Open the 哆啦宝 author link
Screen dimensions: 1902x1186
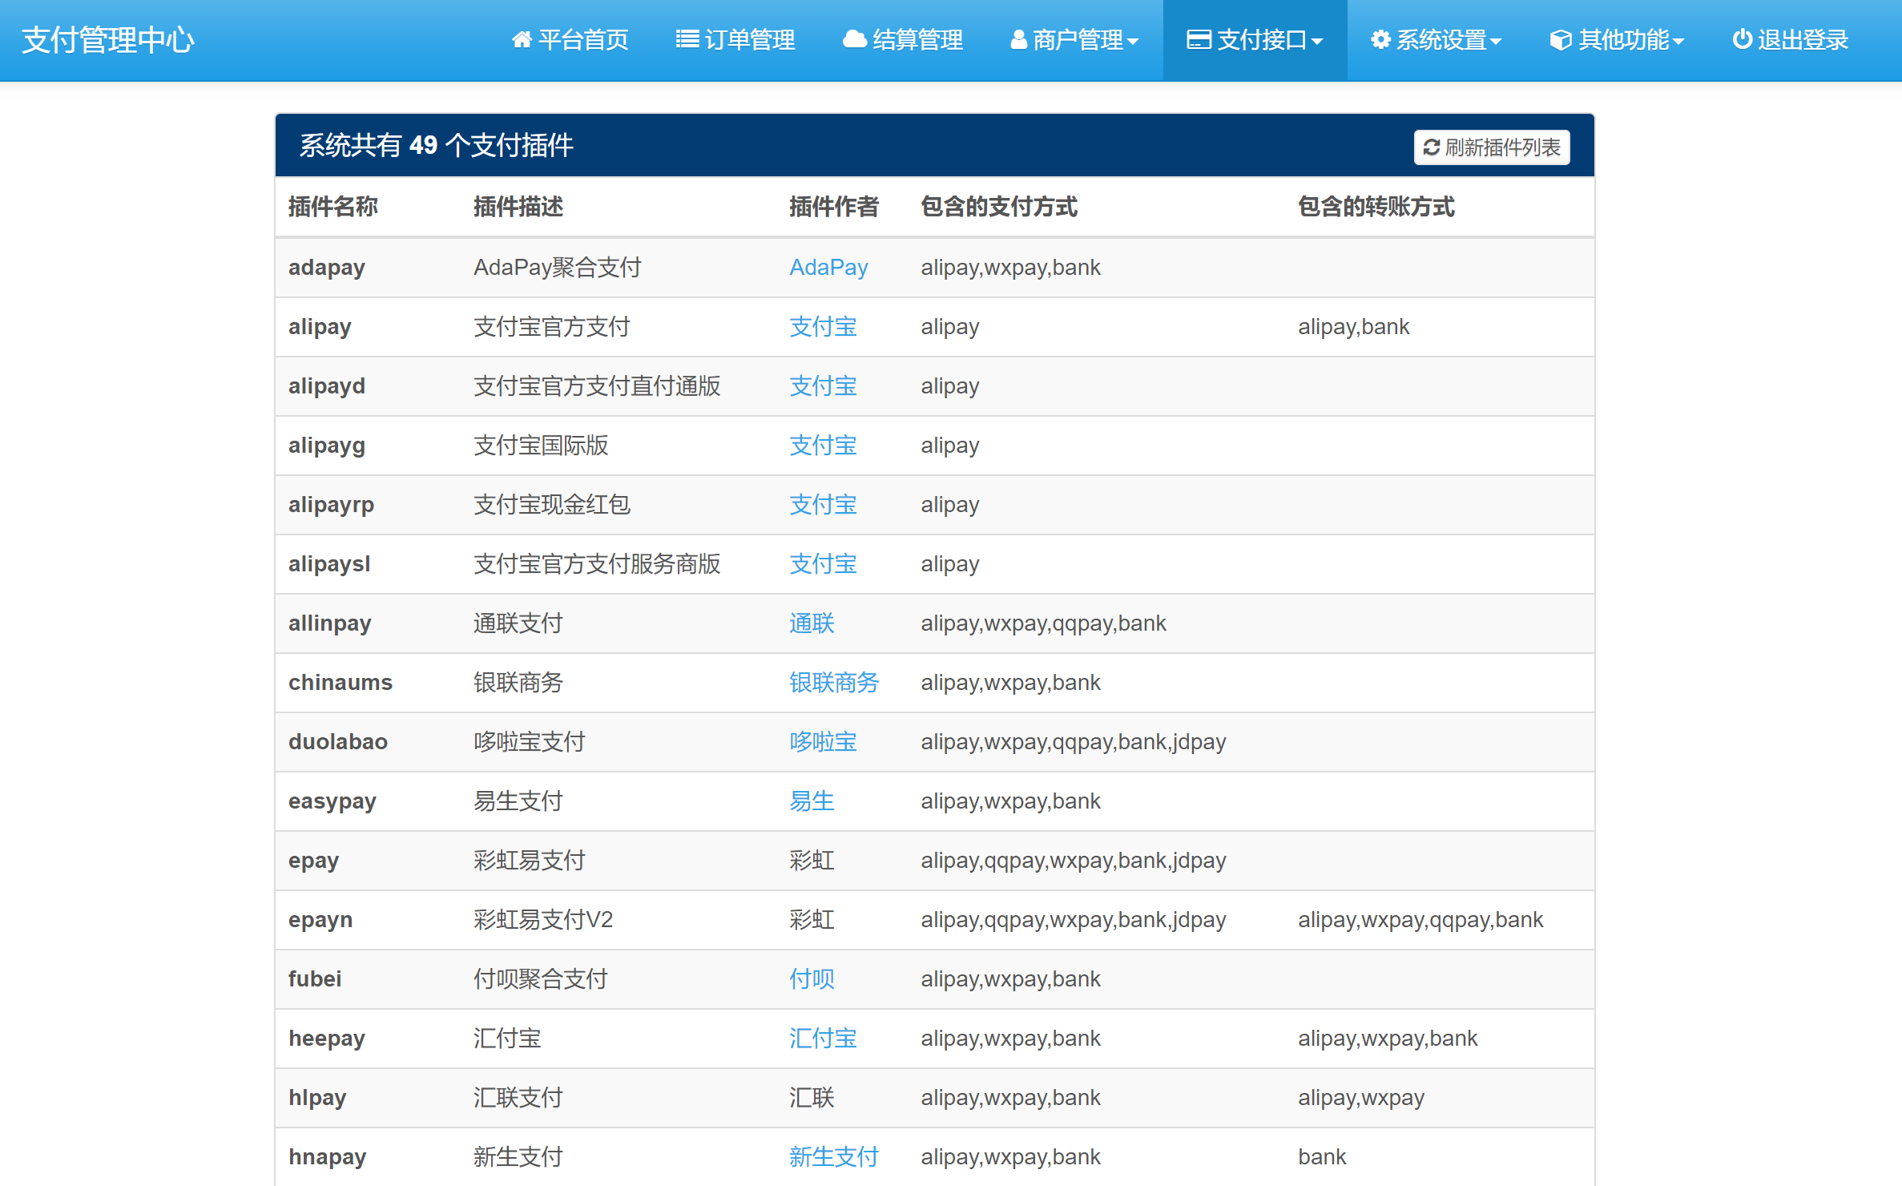click(823, 741)
